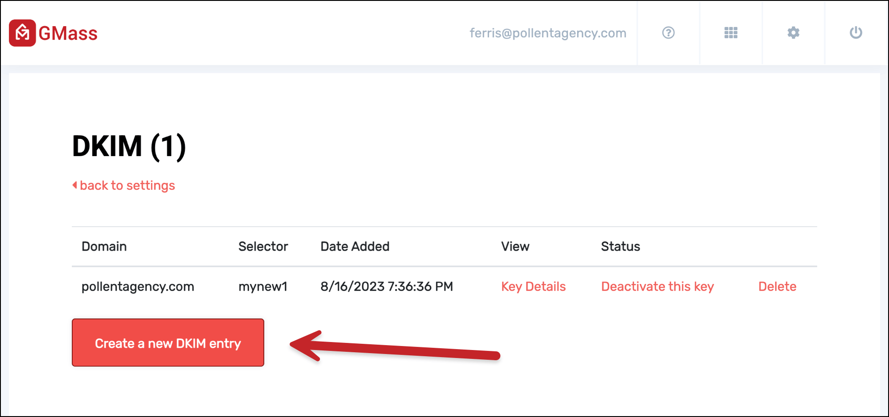Open the apps grid icon
The image size is (889, 417).
(731, 33)
